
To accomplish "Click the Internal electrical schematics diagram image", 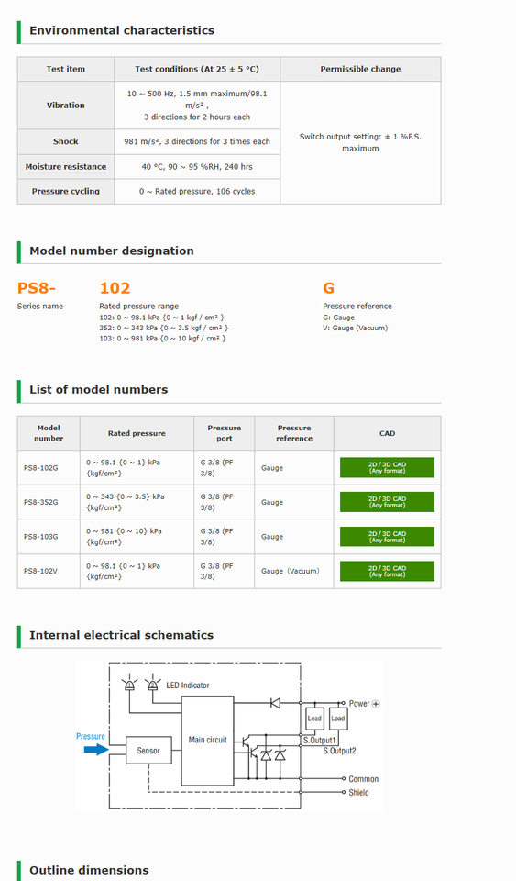I will coord(230,736).
